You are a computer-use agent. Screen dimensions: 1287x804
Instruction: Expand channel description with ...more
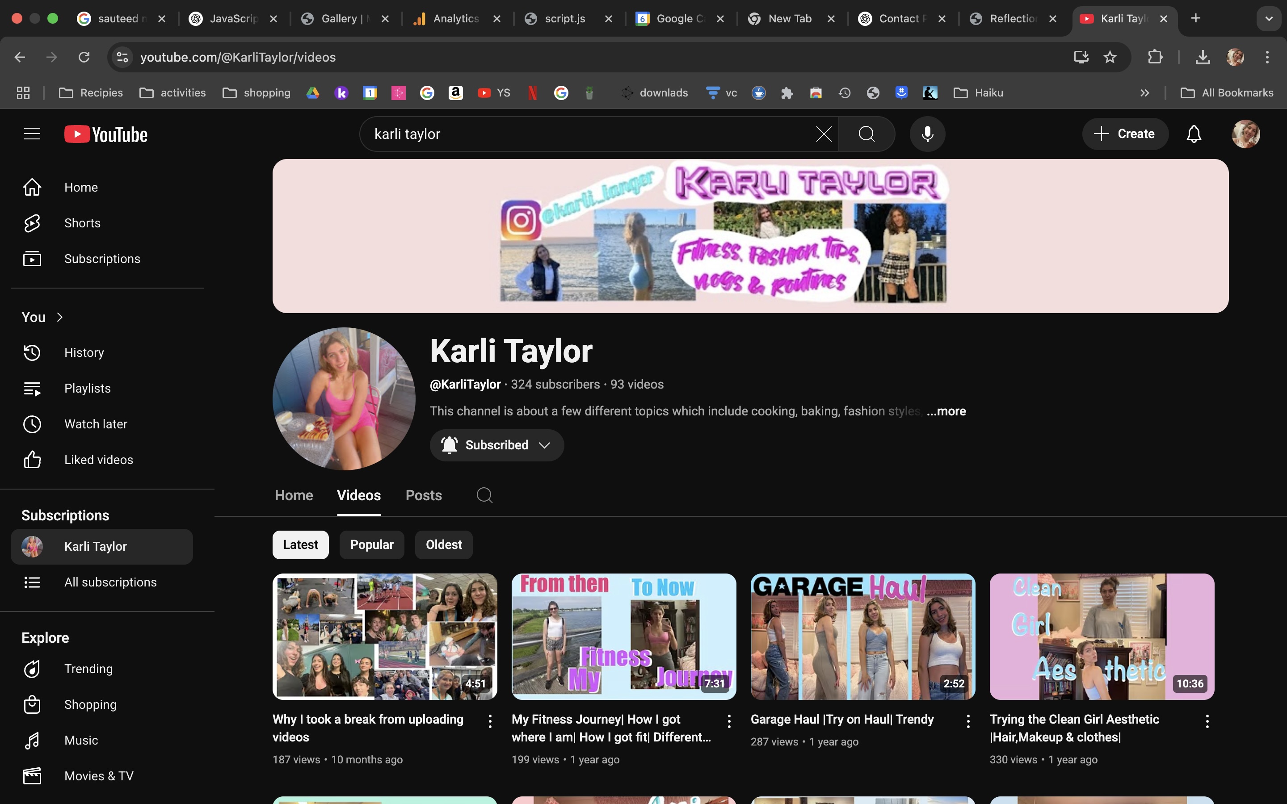(x=946, y=411)
